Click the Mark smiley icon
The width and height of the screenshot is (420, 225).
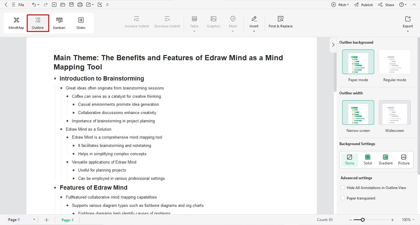(x=233, y=19)
